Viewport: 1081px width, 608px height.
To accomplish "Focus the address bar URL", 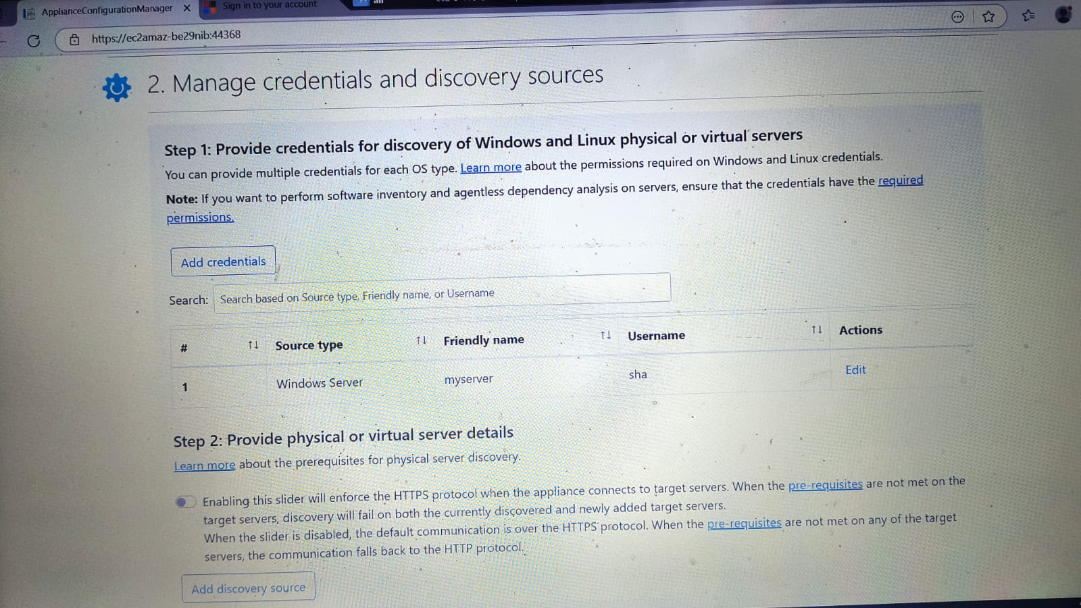I will (166, 36).
